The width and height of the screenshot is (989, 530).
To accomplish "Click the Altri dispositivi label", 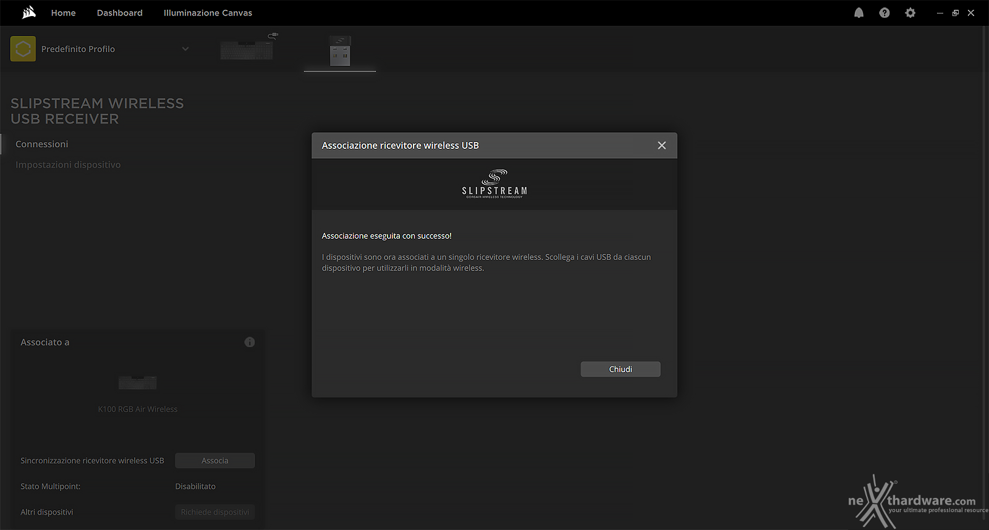I will point(46,512).
